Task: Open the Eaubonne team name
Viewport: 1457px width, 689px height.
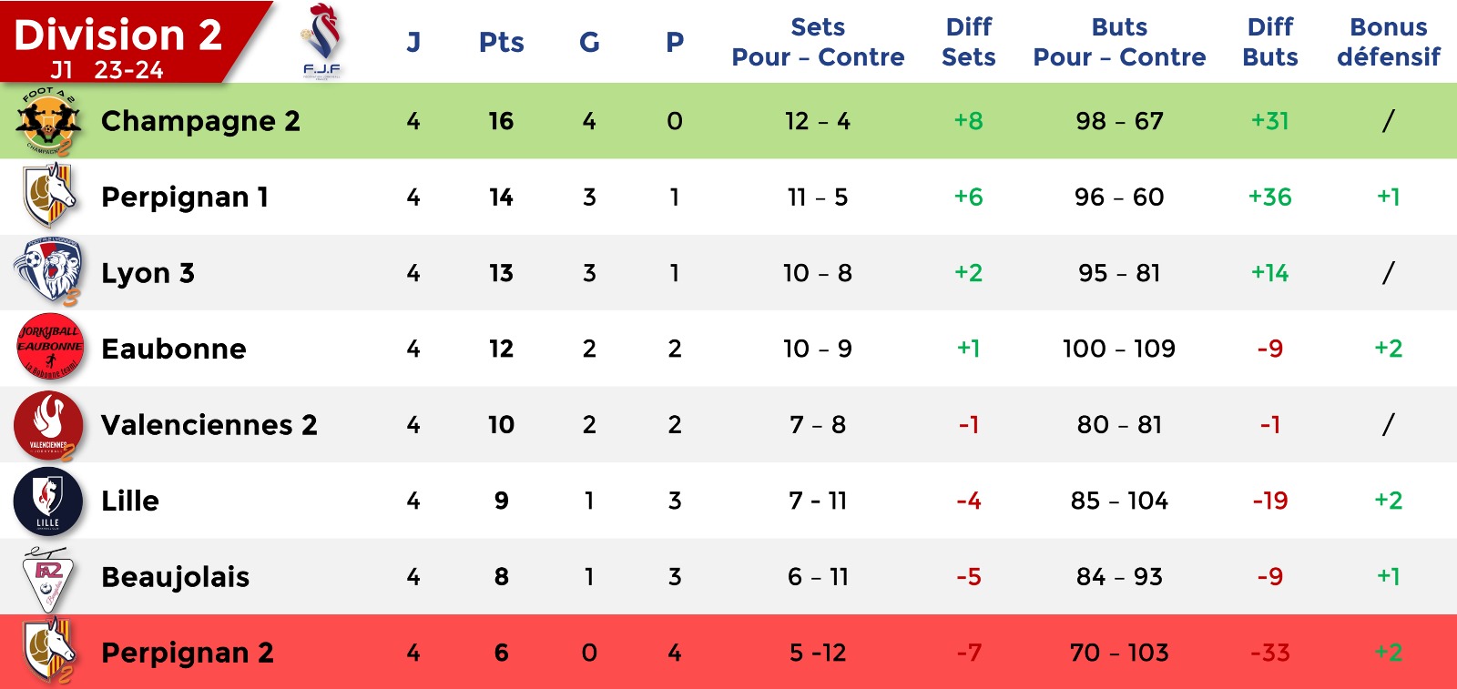Action: click(174, 349)
